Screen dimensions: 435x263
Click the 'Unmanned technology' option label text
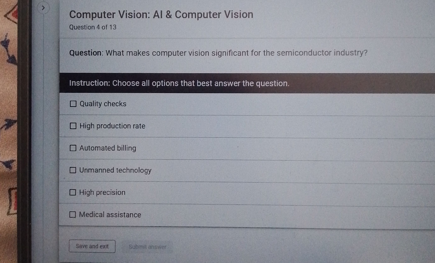(x=115, y=170)
